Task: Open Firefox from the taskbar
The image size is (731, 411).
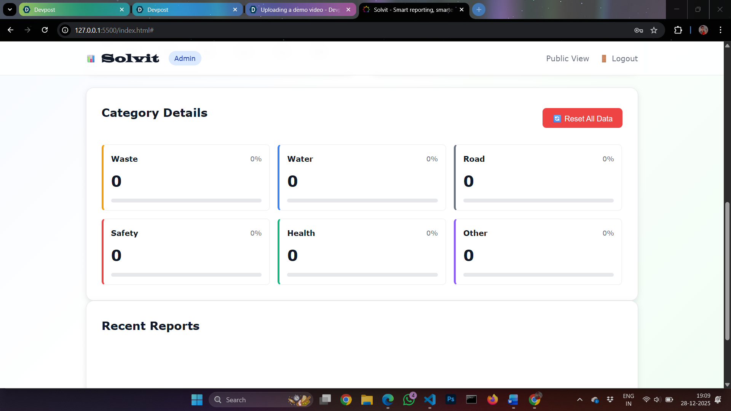Action: [x=492, y=400]
